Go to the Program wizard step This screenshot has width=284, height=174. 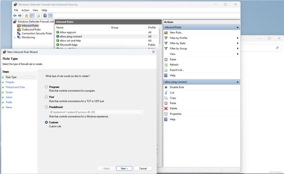[10, 82]
